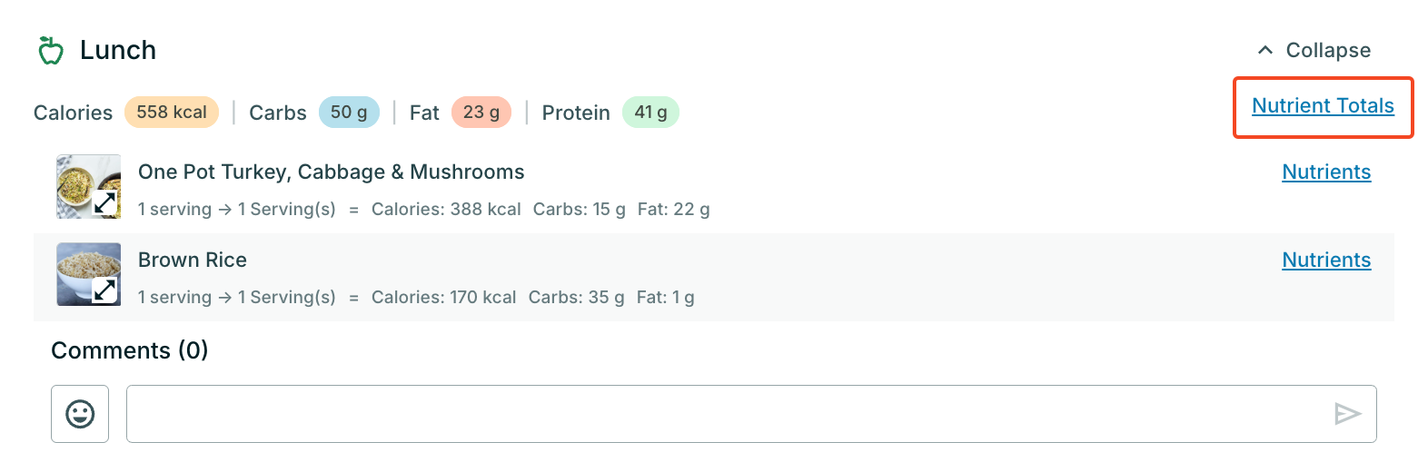Click the 558 kcal calories badge
This screenshot has height=472, width=1428.
click(172, 113)
